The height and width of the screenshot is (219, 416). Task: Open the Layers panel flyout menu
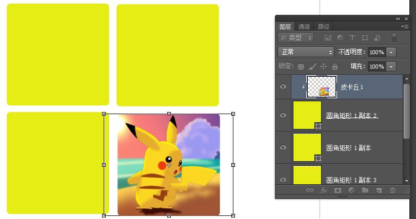coord(405,27)
